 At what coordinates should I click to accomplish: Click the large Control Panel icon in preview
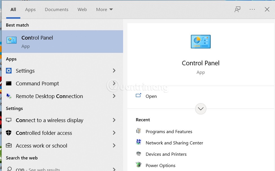point(201,42)
